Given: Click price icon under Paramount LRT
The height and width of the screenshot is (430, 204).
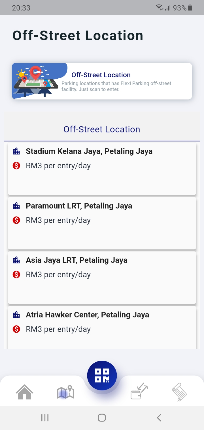Looking at the screenshot, I should point(16,220).
